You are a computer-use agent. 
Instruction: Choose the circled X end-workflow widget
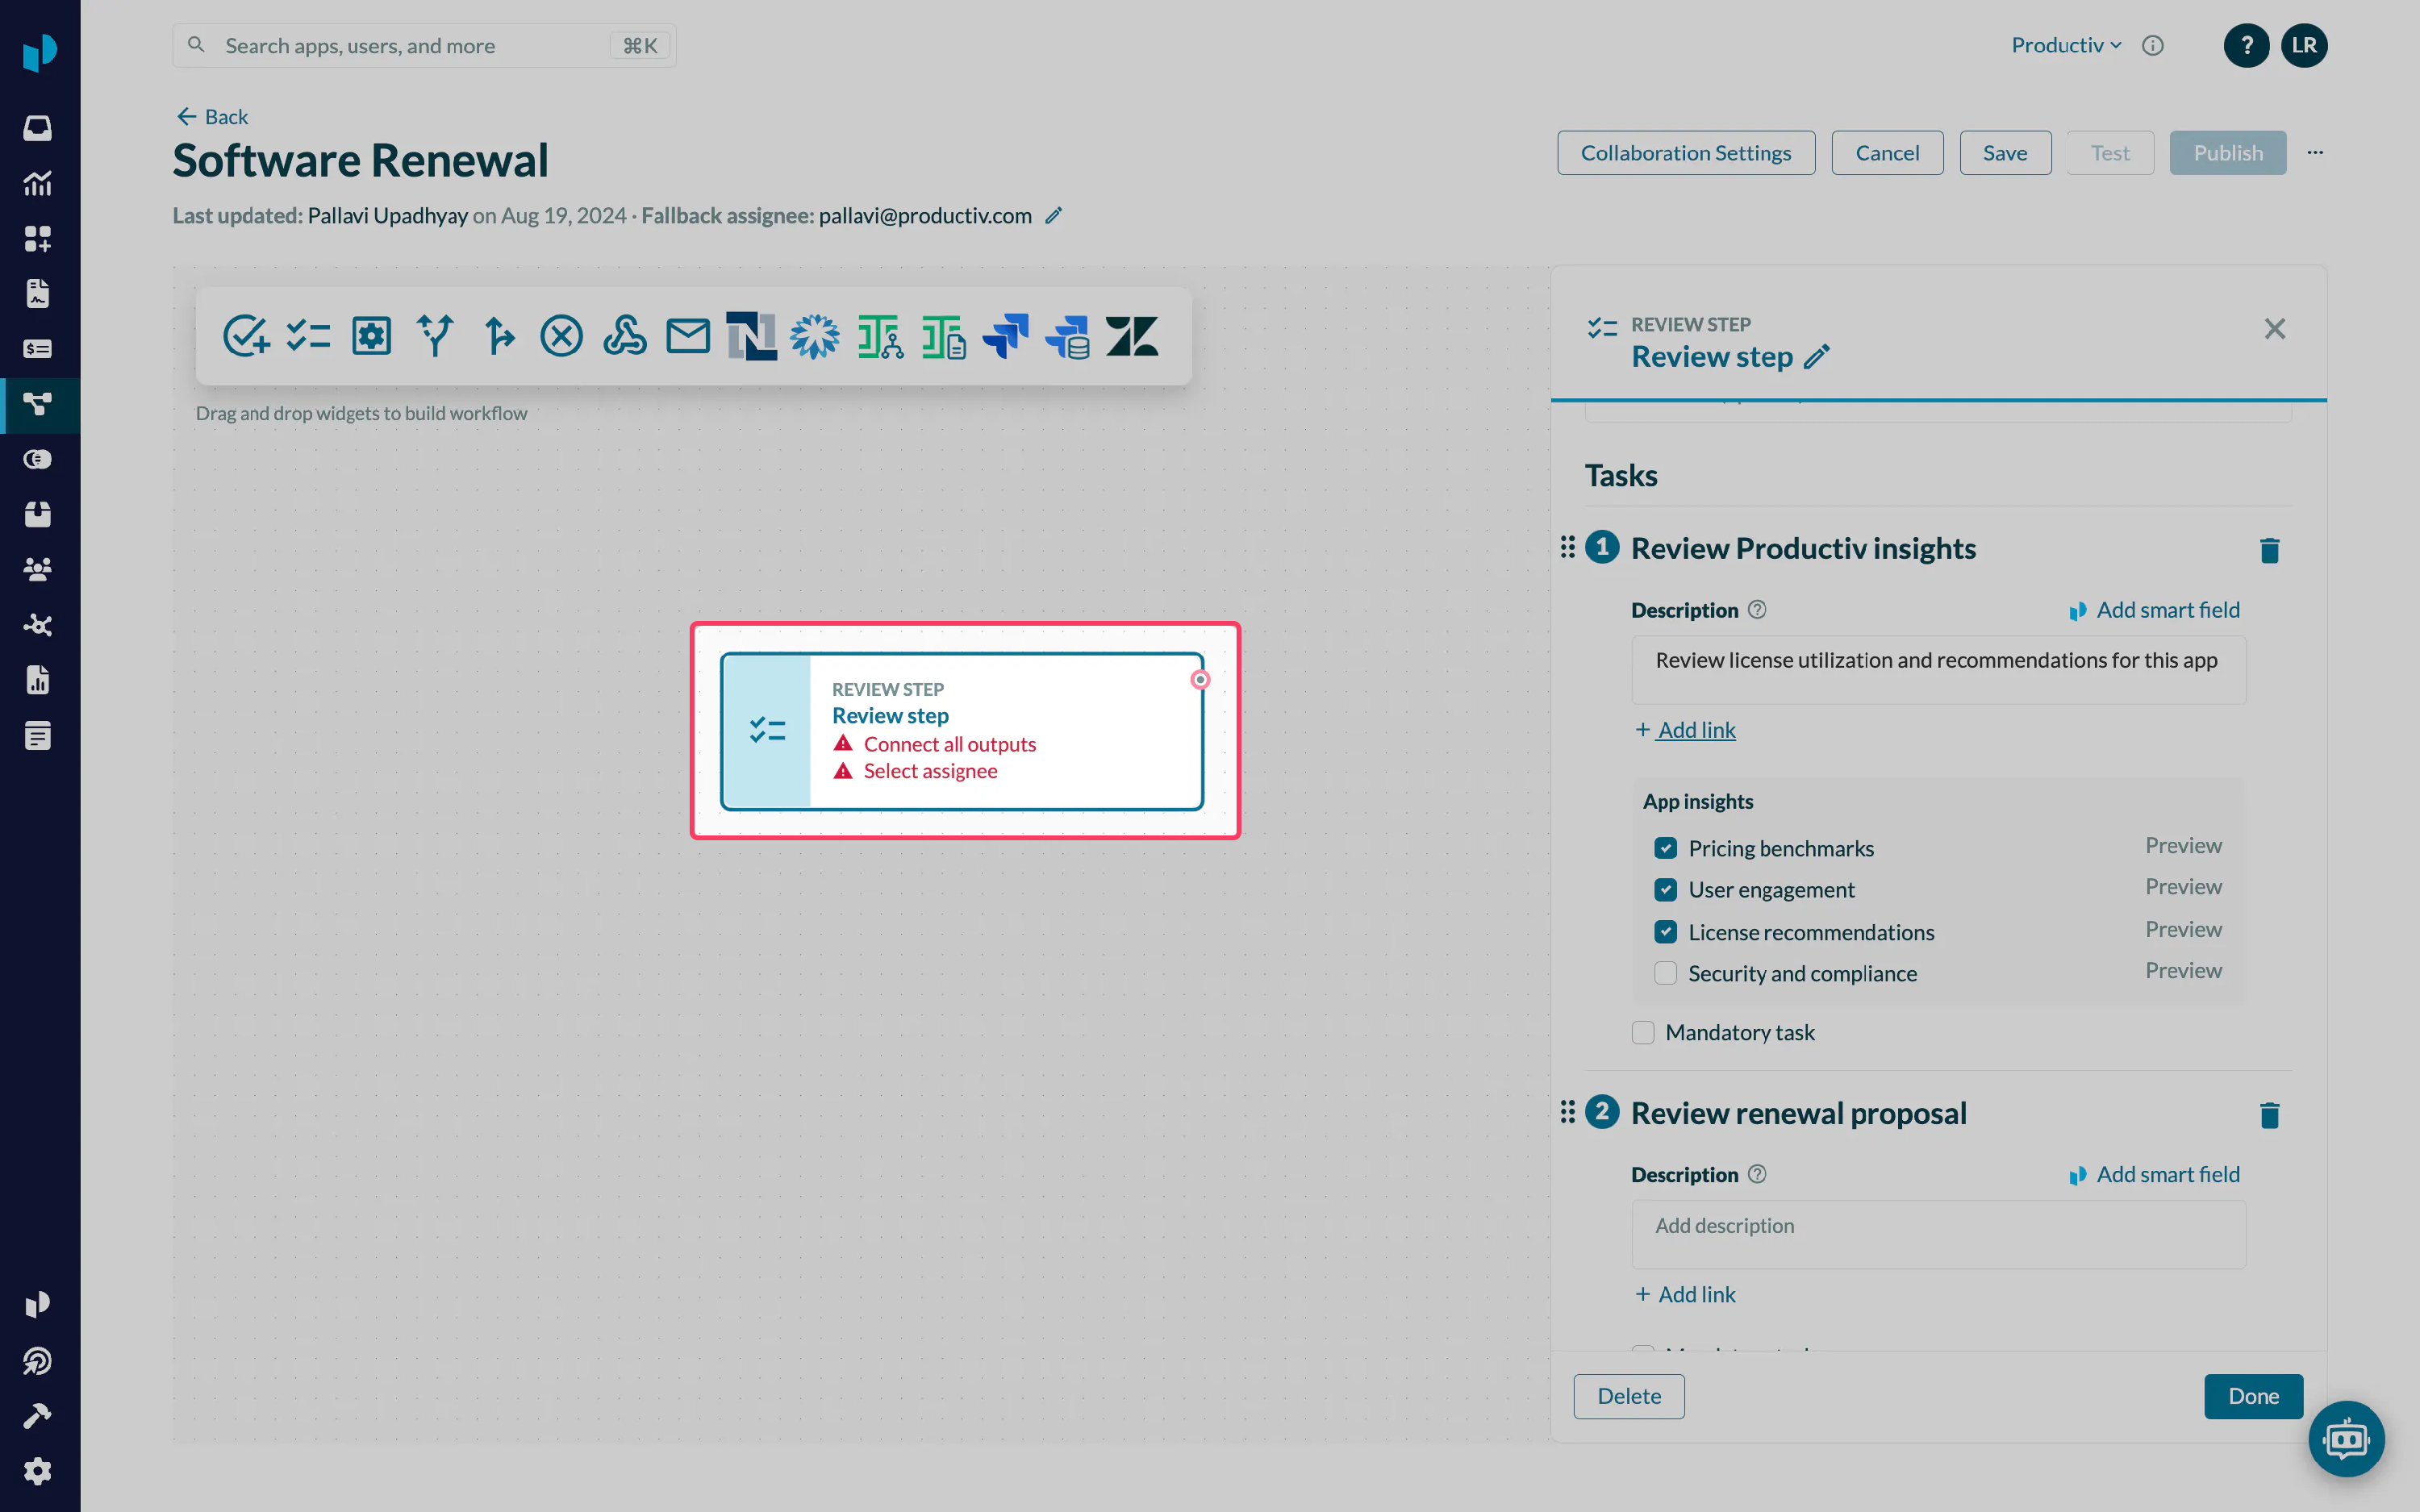click(561, 336)
